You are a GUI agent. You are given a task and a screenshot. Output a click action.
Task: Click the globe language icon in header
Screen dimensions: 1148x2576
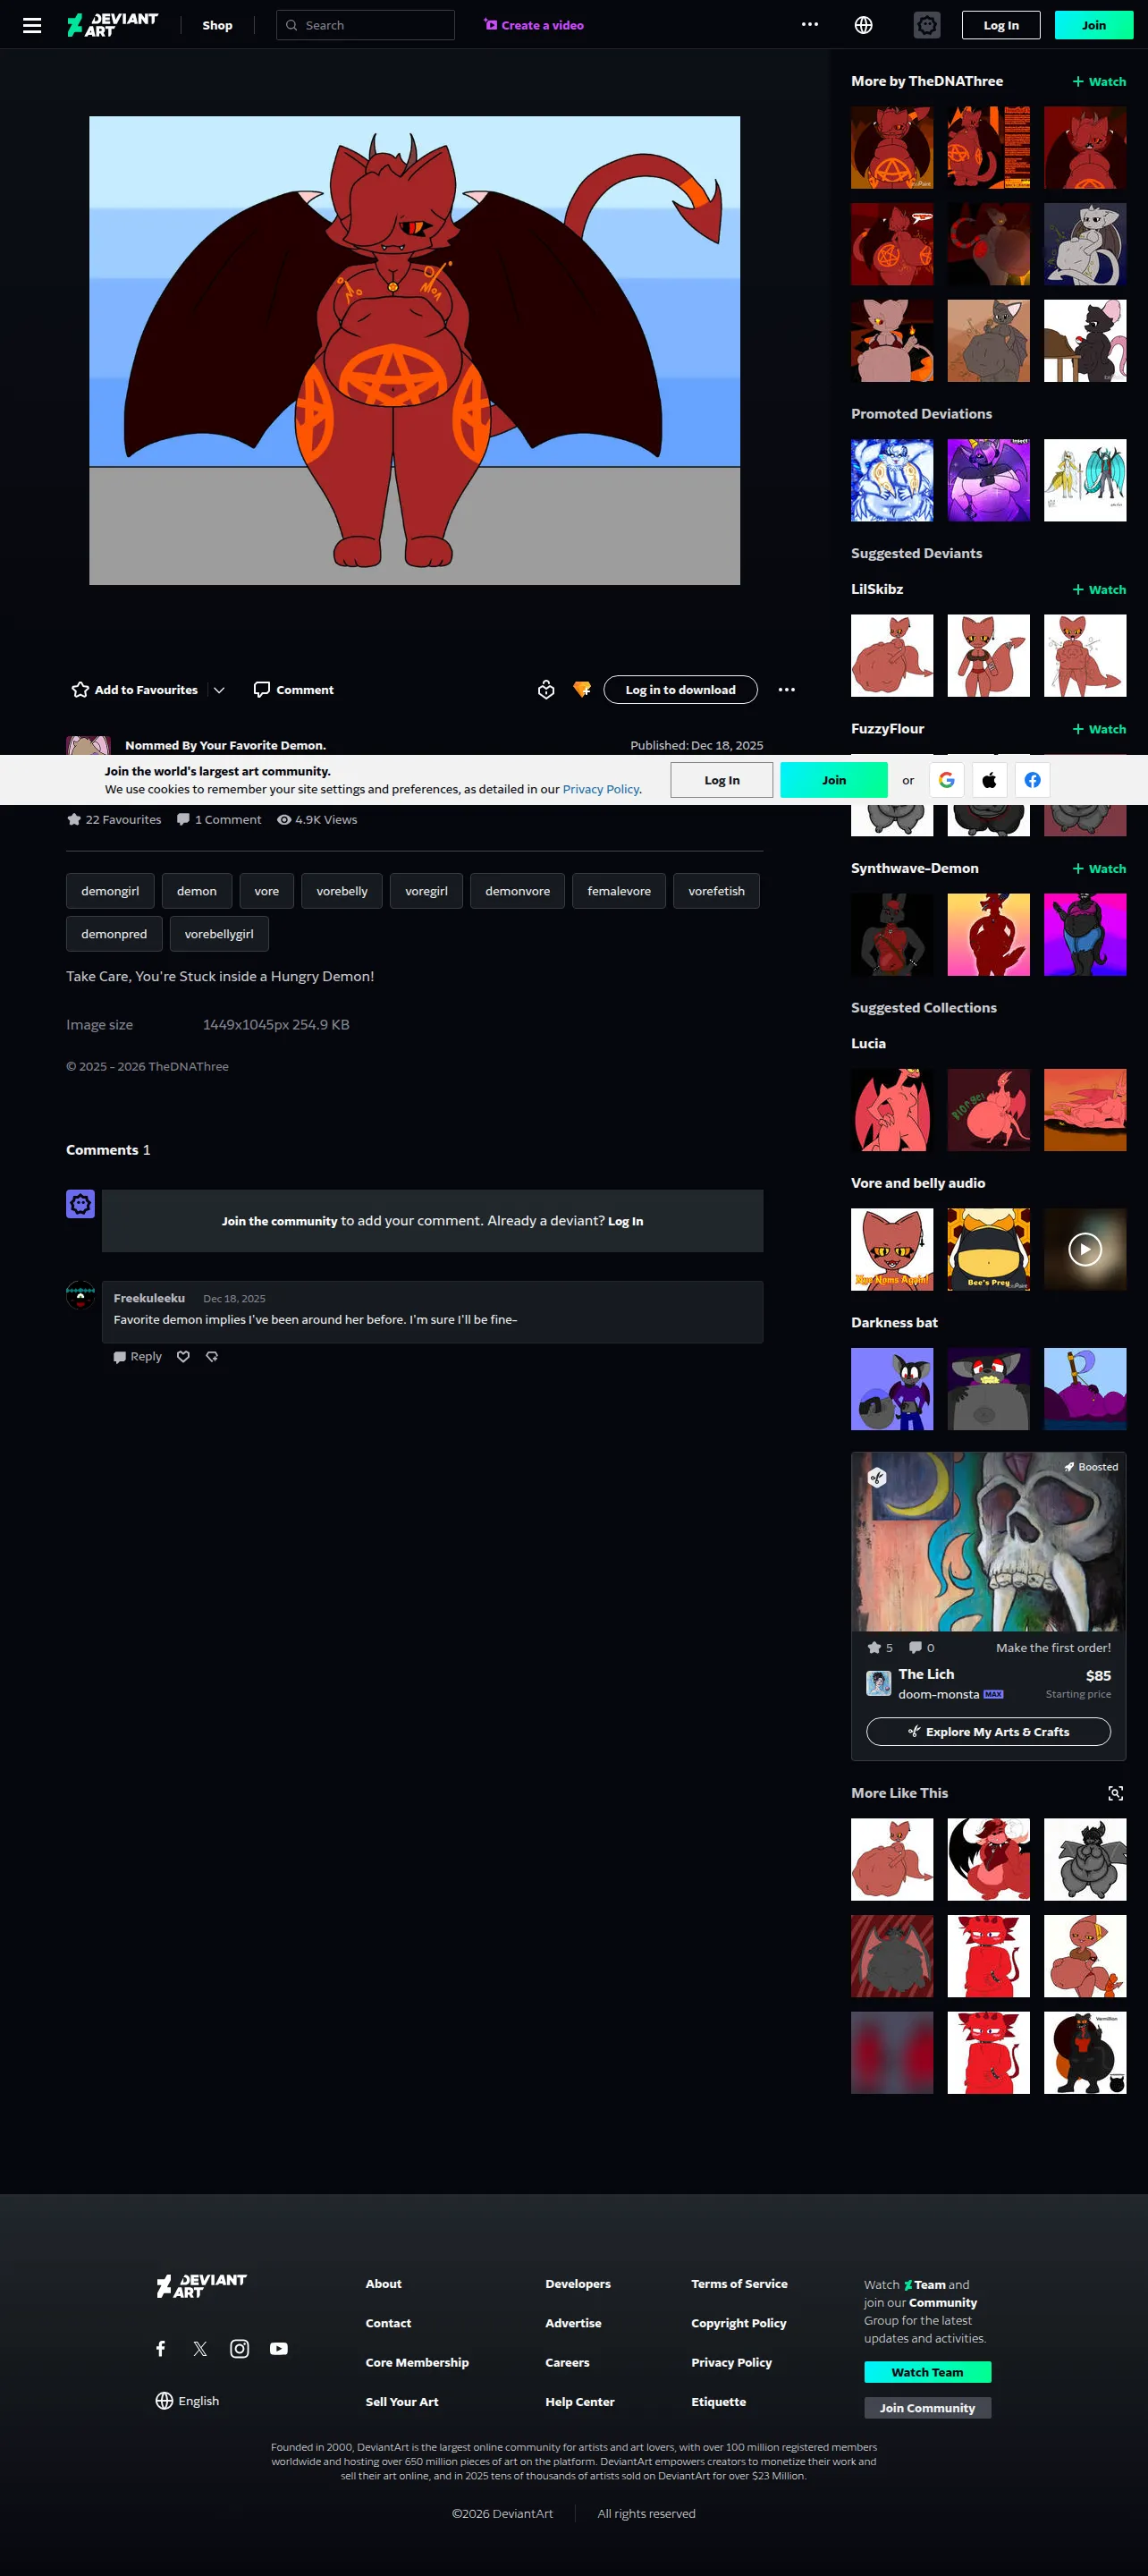(x=863, y=25)
